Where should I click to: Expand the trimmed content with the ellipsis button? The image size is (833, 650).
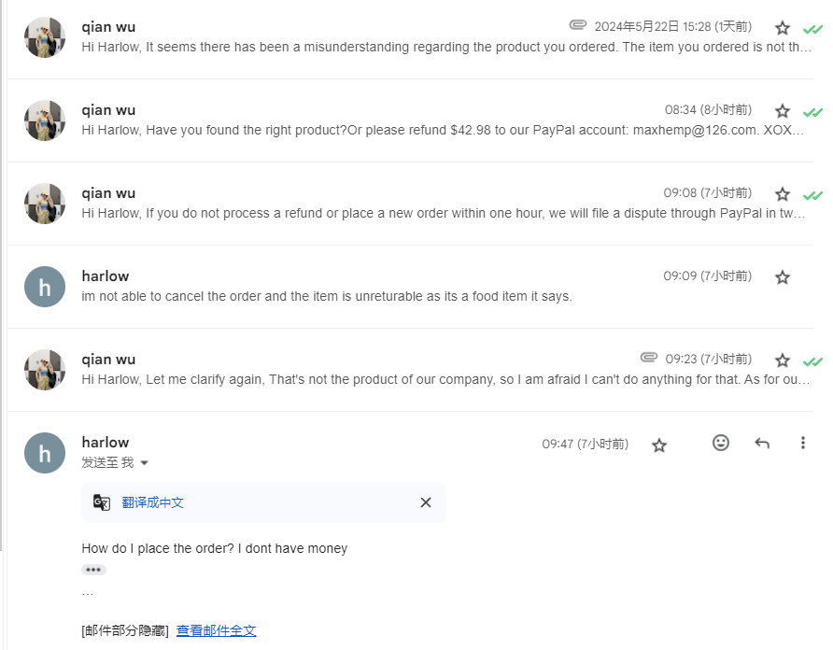point(93,570)
